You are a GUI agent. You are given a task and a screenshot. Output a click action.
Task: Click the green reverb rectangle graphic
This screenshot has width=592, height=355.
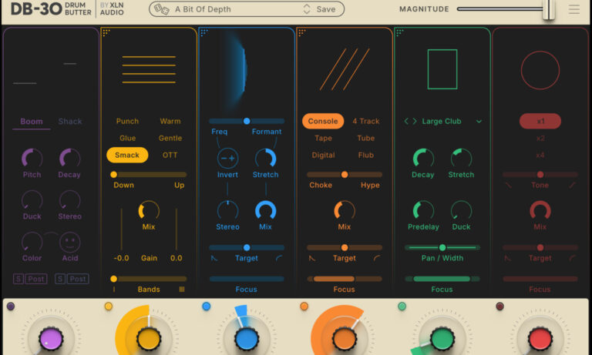442,69
